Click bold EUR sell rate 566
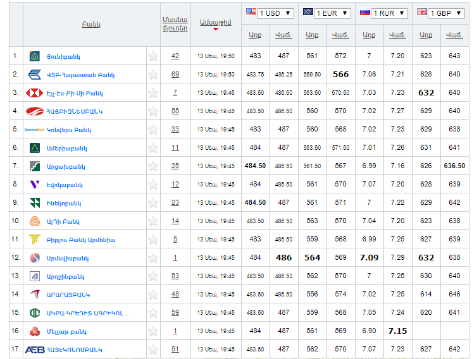472x359 pixels. point(341,75)
